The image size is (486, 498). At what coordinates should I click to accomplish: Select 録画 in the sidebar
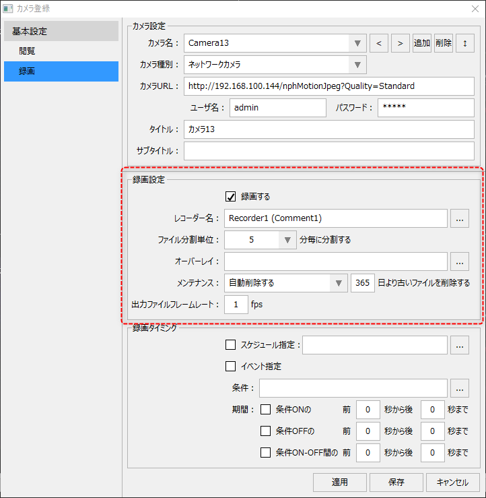(x=61, y=71)
